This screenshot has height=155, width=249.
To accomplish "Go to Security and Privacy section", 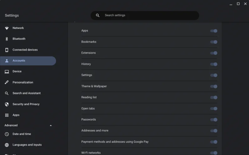I will 28,104.
